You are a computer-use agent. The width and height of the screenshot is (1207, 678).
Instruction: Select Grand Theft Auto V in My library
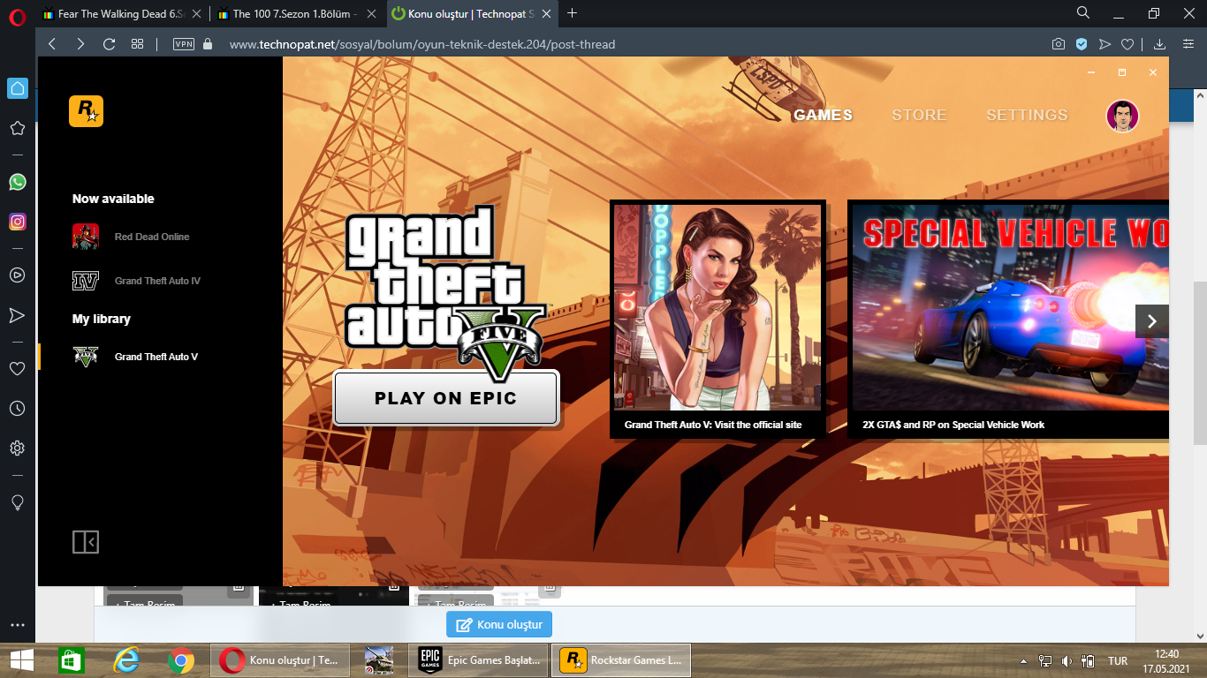135,357
